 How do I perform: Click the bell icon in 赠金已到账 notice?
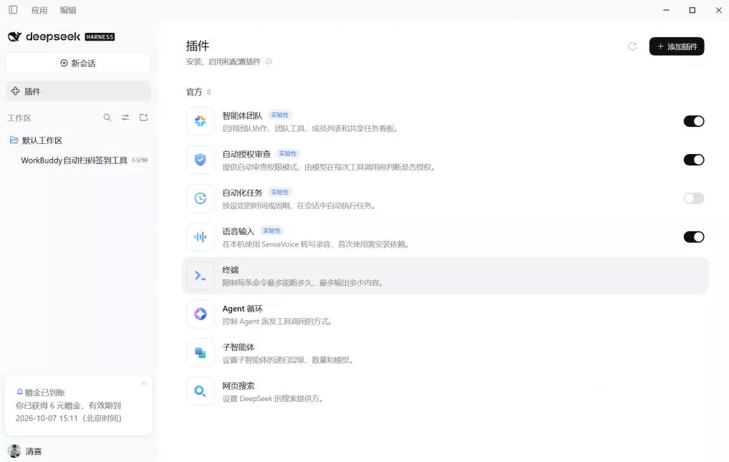pos(19,393)
